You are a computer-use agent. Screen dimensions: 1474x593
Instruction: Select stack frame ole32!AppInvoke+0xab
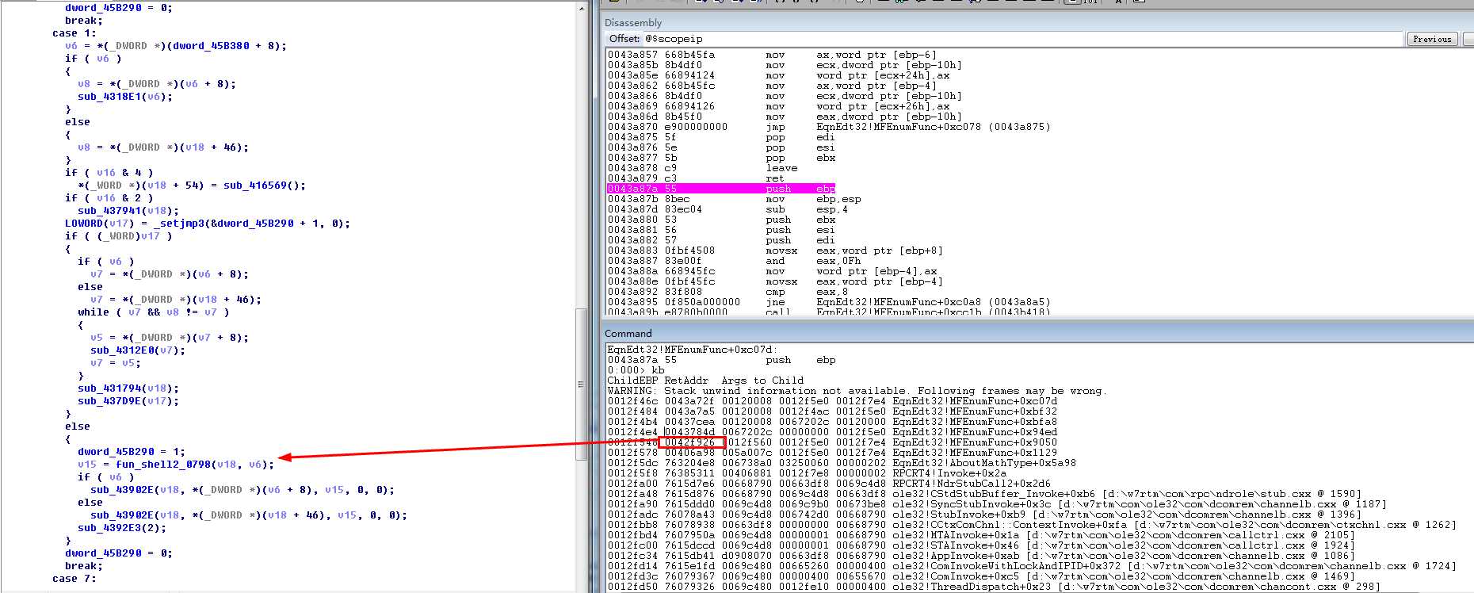[981, 556]
